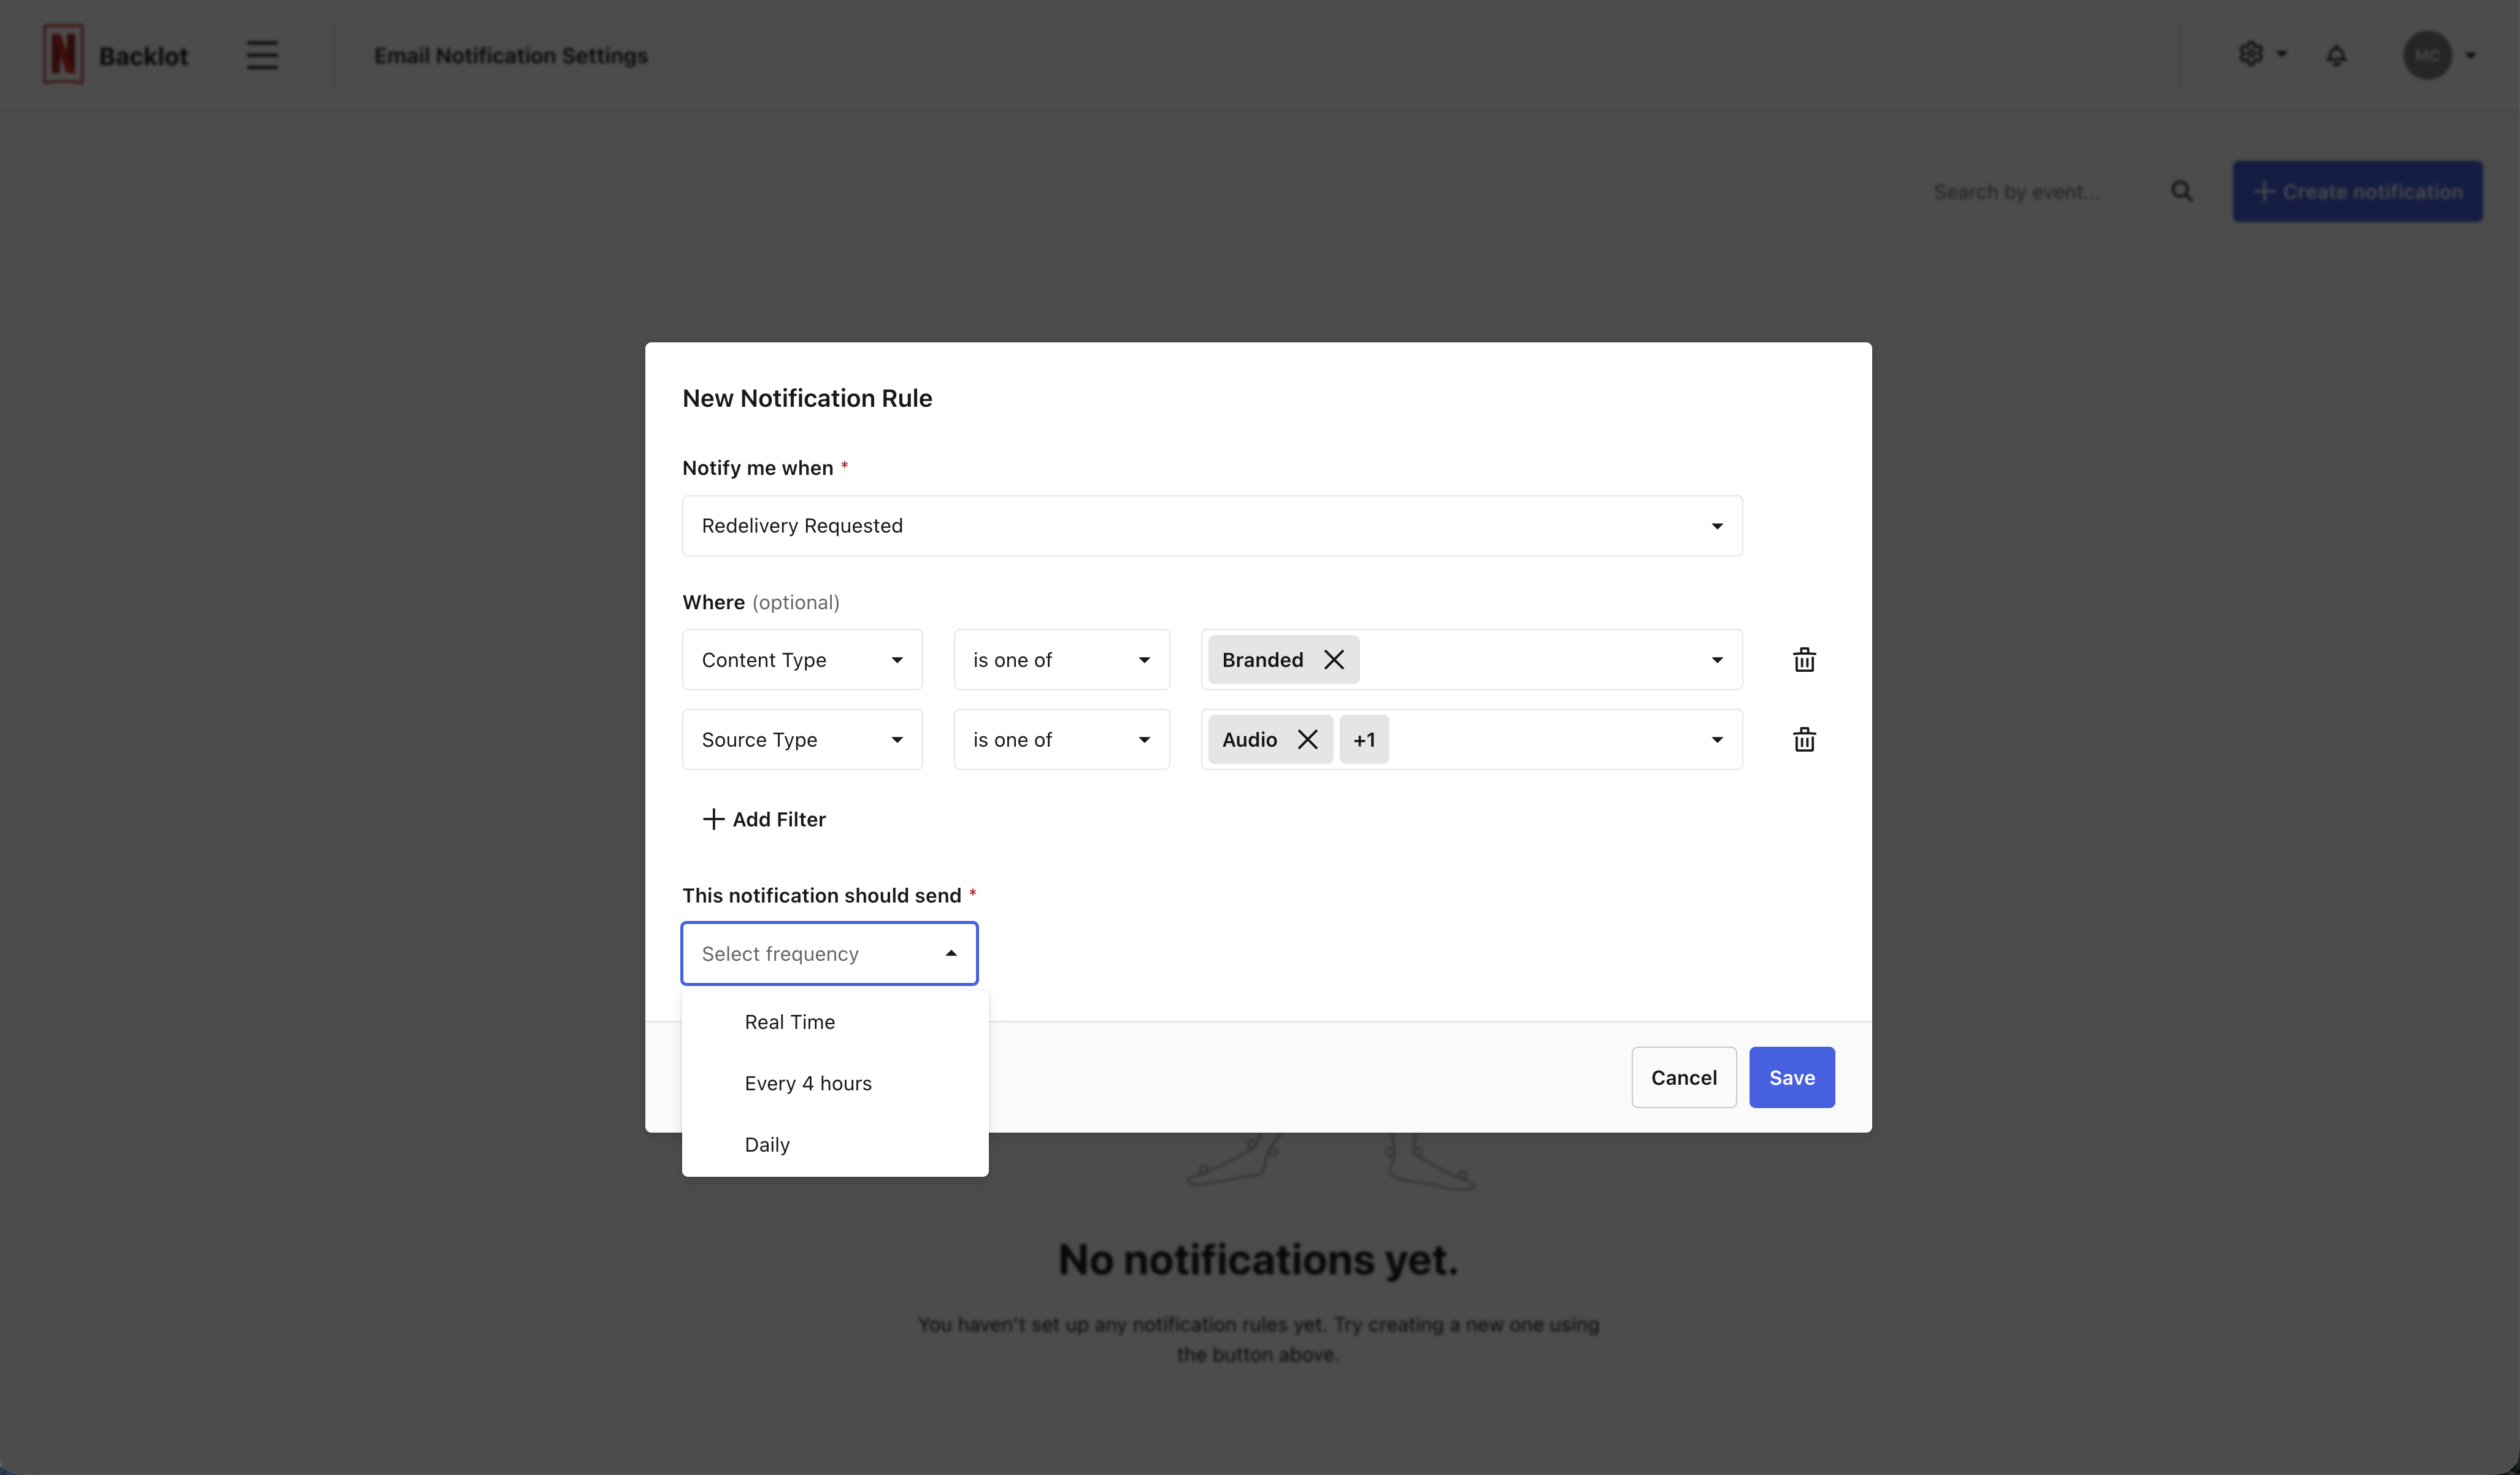Screen dimensions: 2520x1475
Task: Click the user avatar icon
Action: click(x=2427, y=55)
